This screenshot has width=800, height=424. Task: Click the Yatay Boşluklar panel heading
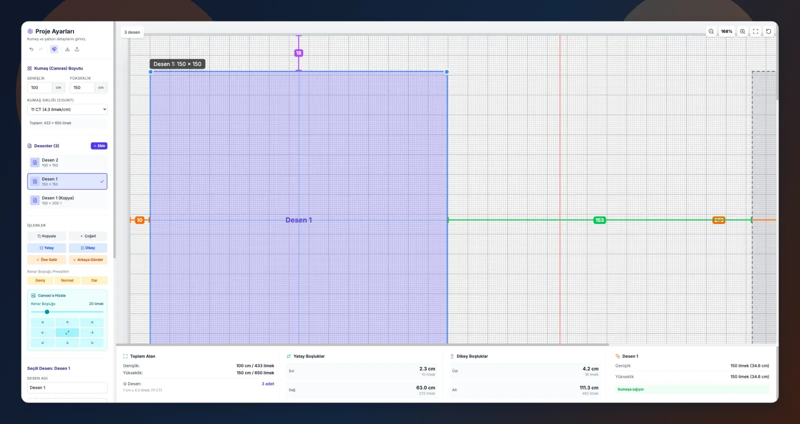[x=309, y=356]
